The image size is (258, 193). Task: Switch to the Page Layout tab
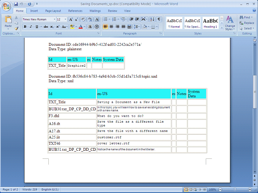pyautogui.click(x=53, y=11)
